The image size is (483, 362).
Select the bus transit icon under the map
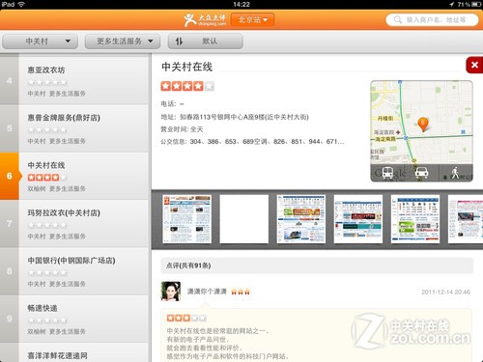387,173
